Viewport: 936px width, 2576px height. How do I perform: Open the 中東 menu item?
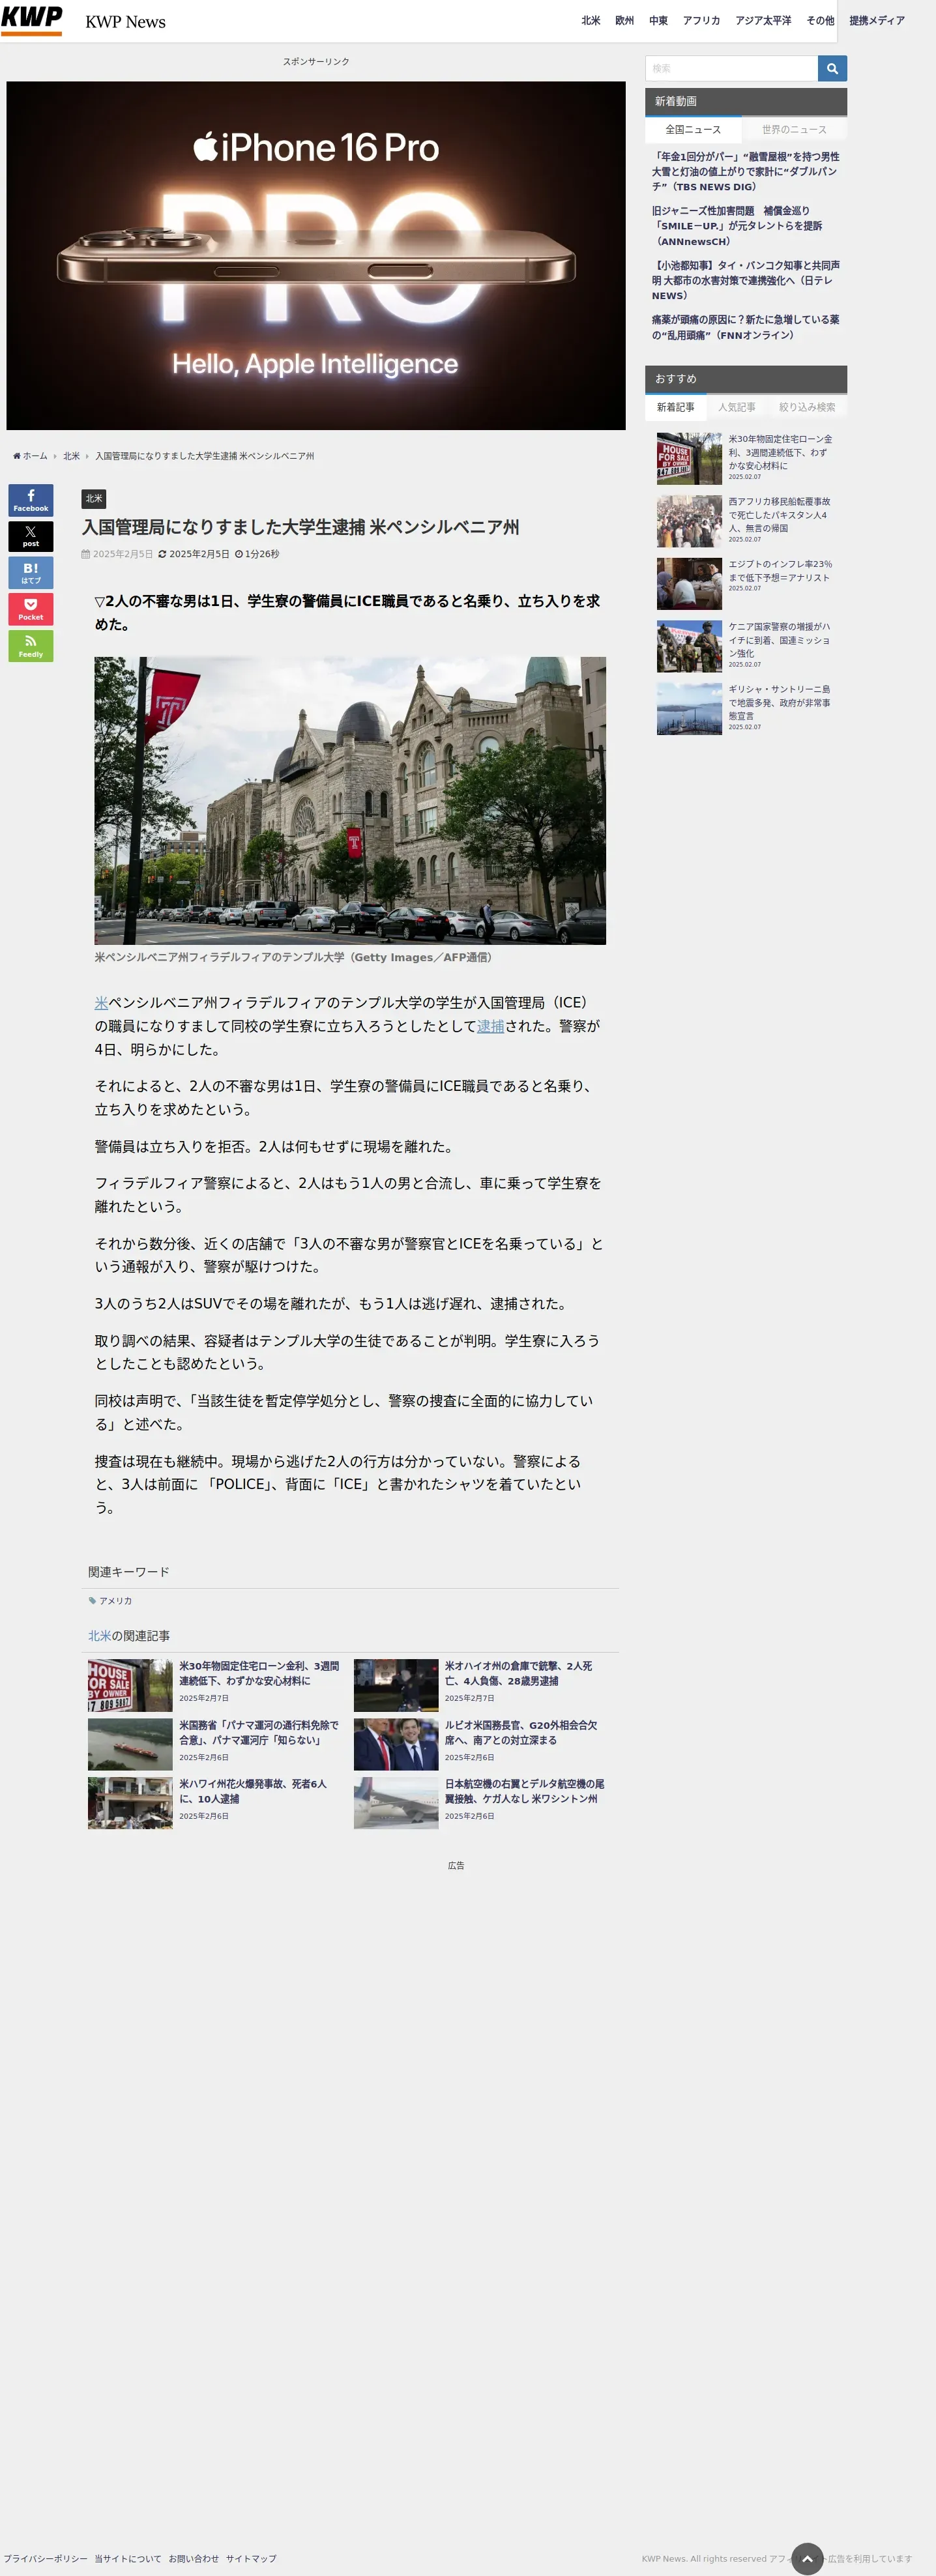(x=658, y=21)
